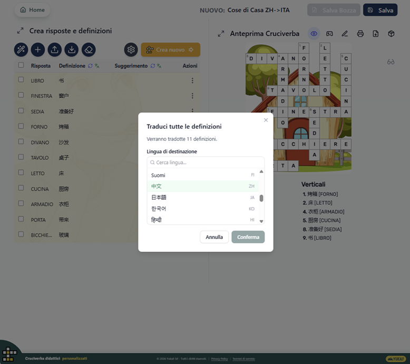Click language list scroll down arrow
410x364 pixels.
tap(261, 222)
